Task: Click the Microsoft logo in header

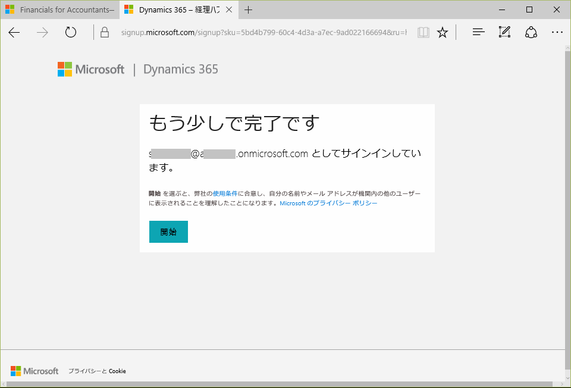Action: pyautogui.click(x=91, y=69)
